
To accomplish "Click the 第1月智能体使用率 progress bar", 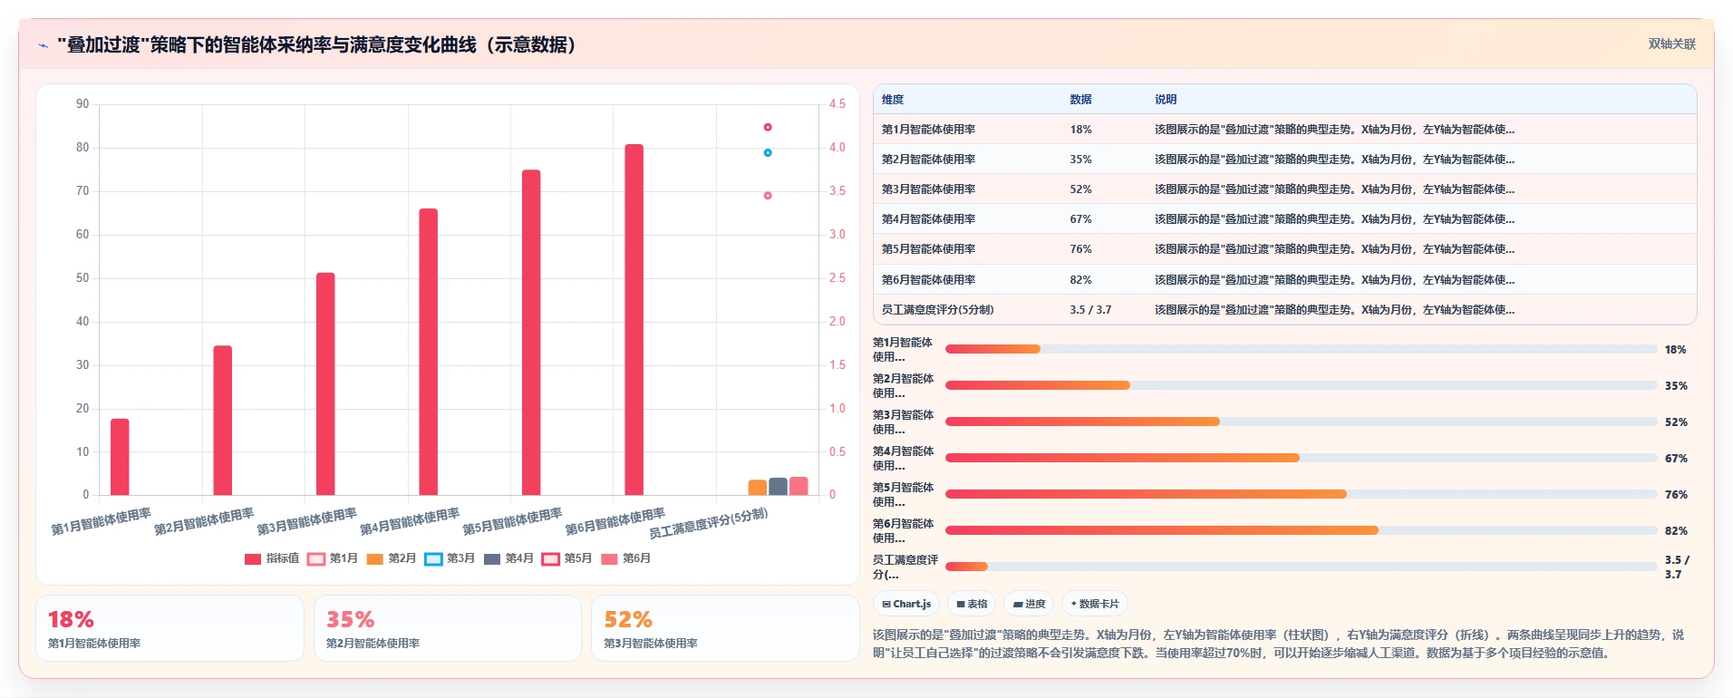I will (x=1301, y=349).
